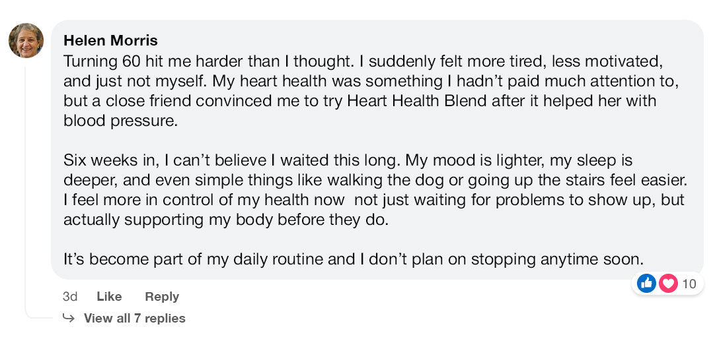The height and width of the screenshot is (341, 715).
Task: Click the words 'stopping anytime soon'
Action: 573,259
